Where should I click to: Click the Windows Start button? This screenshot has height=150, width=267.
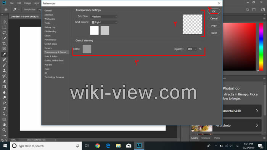tap(5, 146)
